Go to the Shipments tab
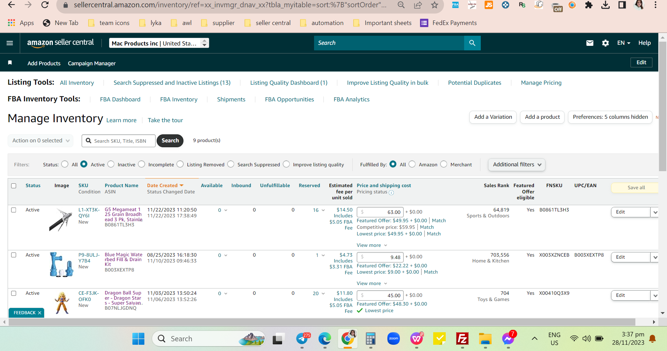The width and height of the screenshot is (667, 351). 231,99
